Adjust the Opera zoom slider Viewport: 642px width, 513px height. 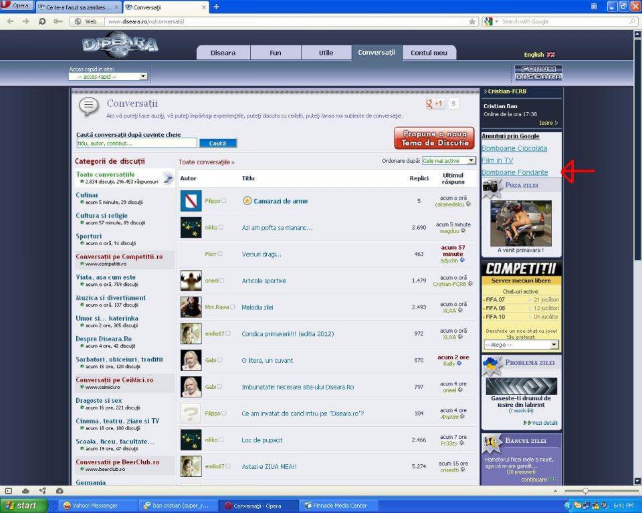coord(585,491)
